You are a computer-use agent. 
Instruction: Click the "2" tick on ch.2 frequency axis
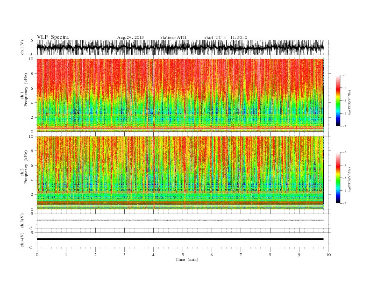[x=32, y=195]
